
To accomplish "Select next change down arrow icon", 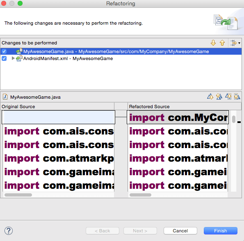I will 213,43.
